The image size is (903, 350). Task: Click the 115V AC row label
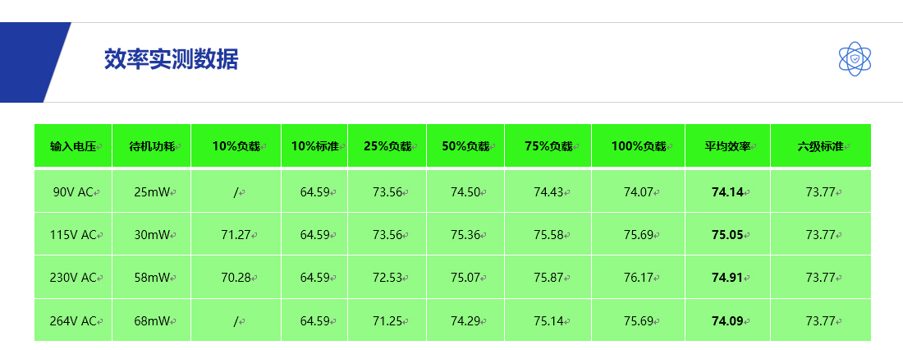coord(73,235)
